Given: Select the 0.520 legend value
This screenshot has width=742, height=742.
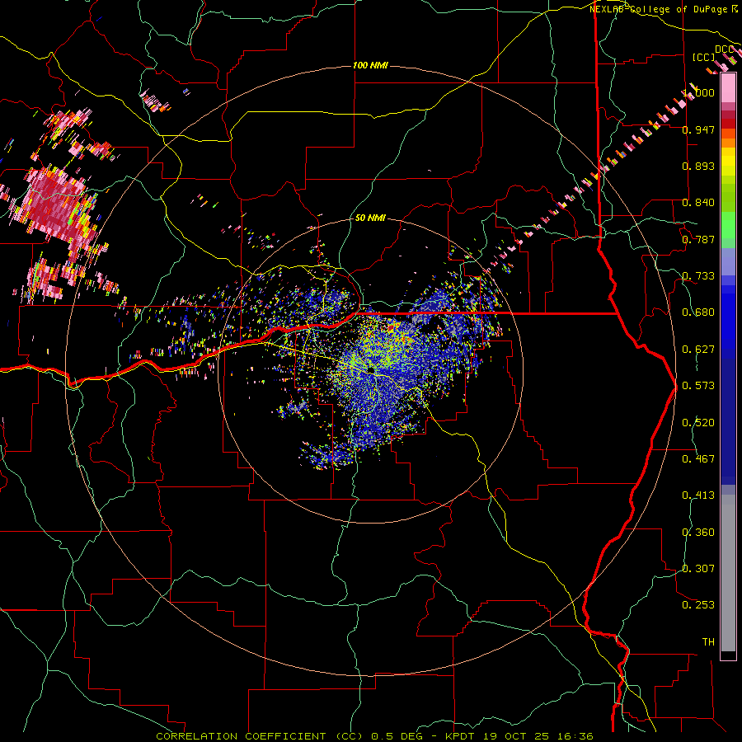Looking at the screenshot, I should tap(698, 422).
